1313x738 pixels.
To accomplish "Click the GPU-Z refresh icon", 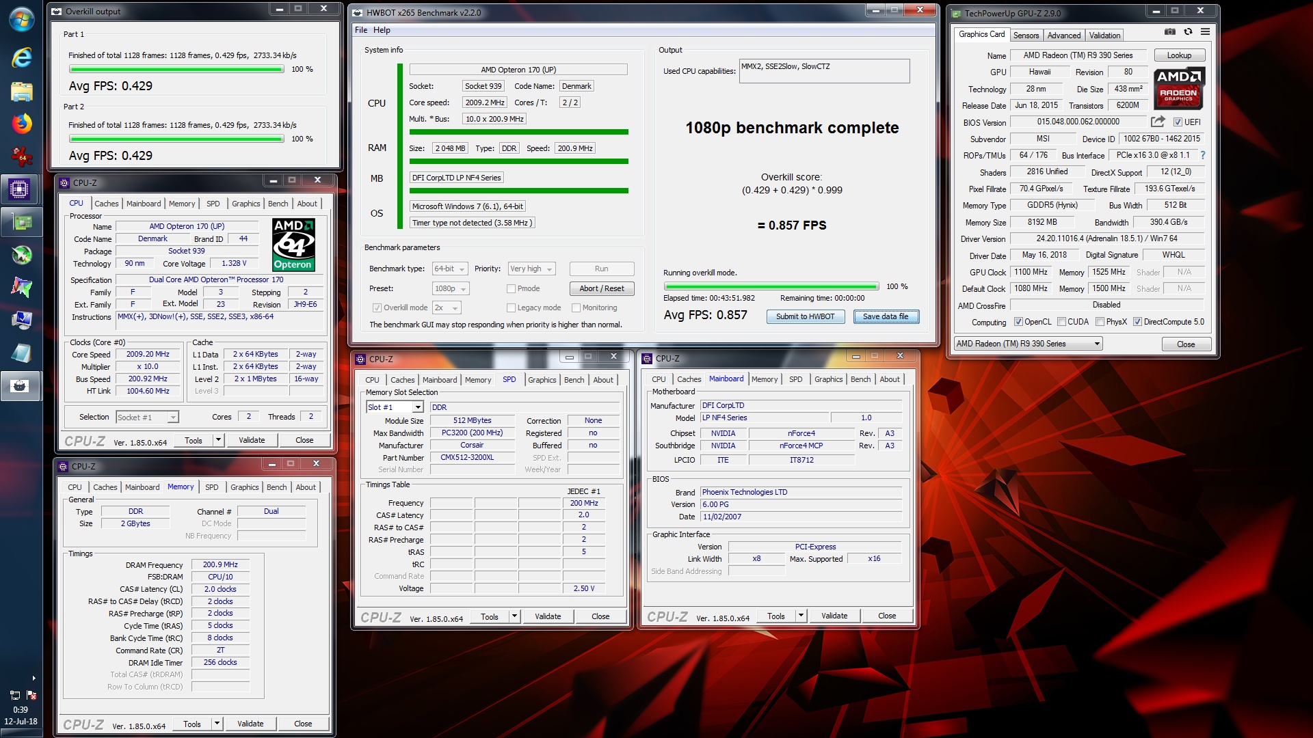I will (1188, 32).
